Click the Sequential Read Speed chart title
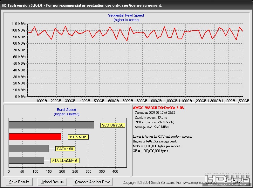 click(x=126, y=15)
